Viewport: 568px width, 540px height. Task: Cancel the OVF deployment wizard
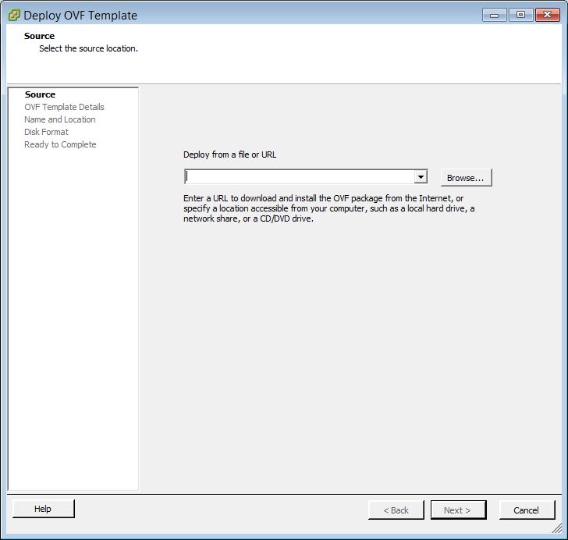point(527,510)
